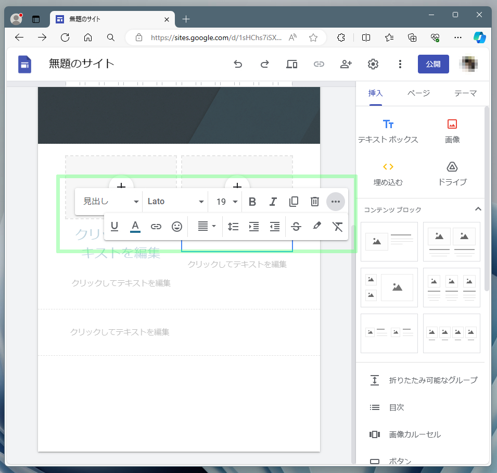Open the Copilot sidebar
The image size is (497, 473).
[480, 38]
